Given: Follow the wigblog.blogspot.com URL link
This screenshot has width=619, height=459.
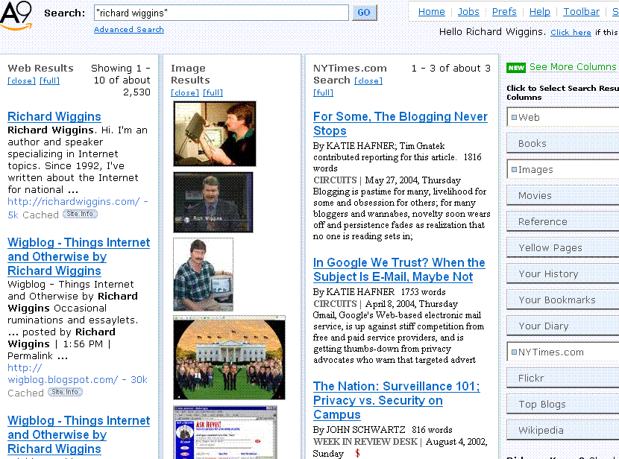Looking at the screenshot, I should pos(63,374).
